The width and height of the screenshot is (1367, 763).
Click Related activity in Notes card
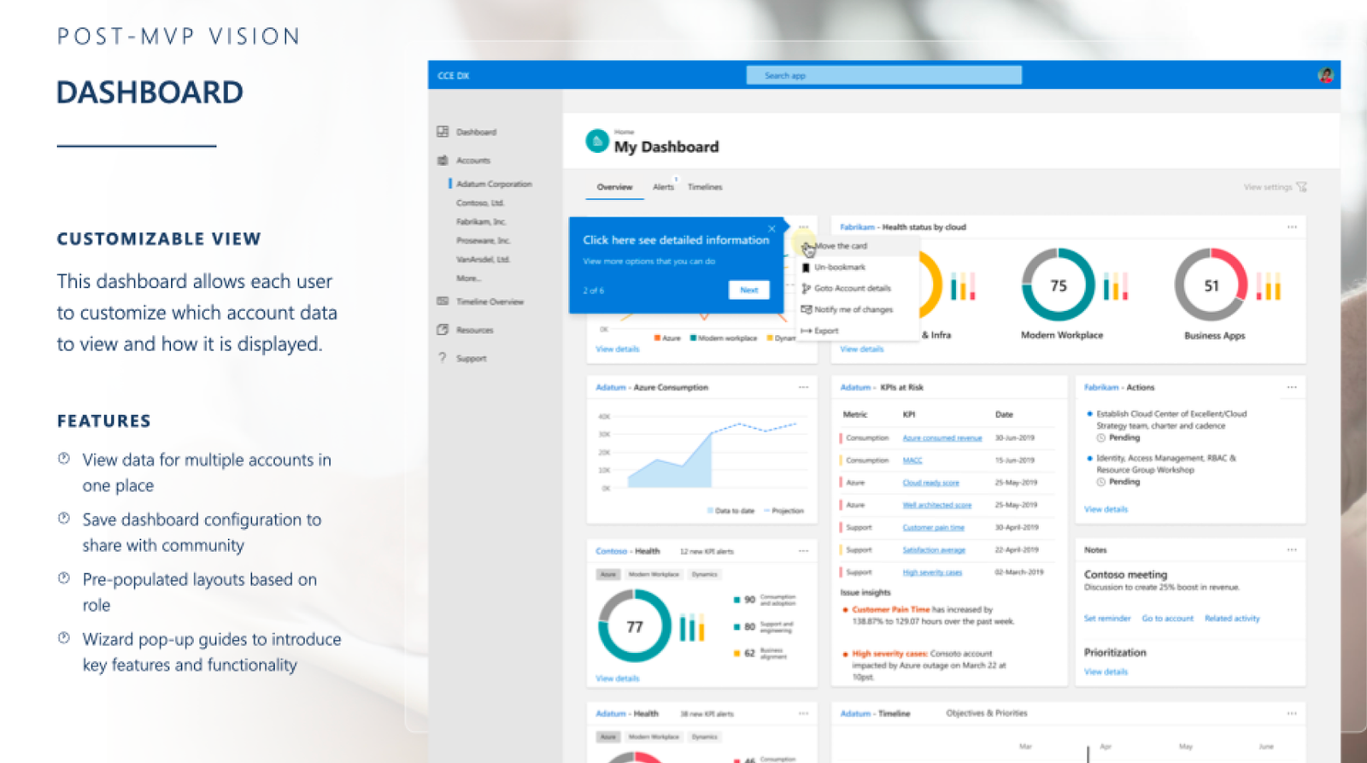1232,618
